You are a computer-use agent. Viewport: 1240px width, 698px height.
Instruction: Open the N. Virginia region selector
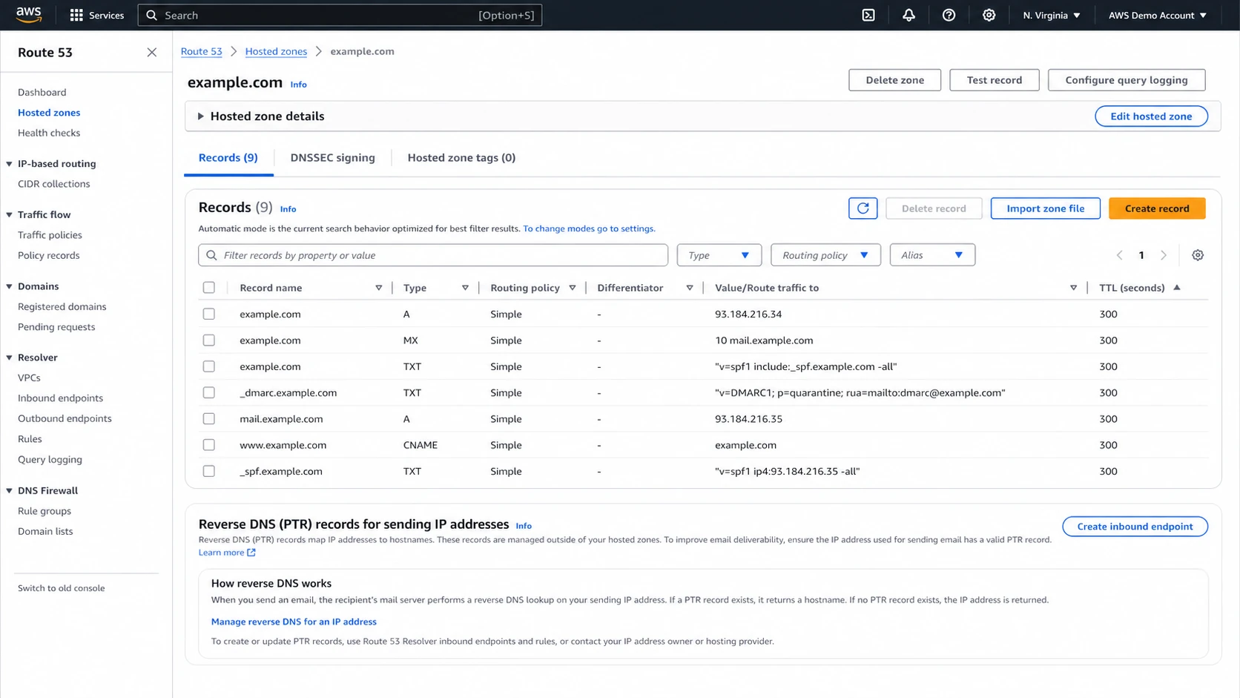(1052, 15)
